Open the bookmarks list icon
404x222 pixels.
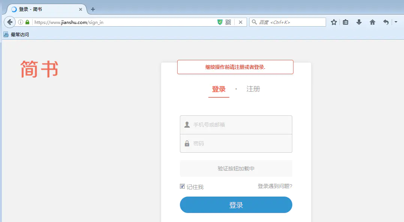point(346,22)
